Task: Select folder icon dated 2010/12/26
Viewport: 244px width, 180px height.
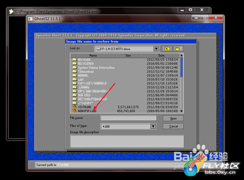Action: [x=75, y=87]
